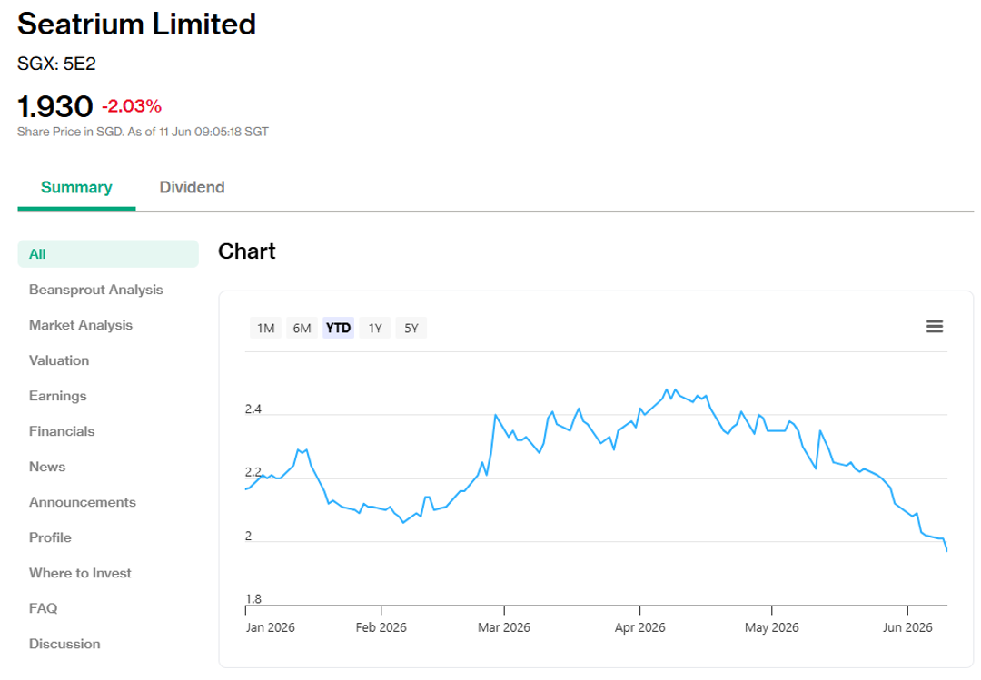Screen dimensions: 981x680
Task: Open the Profile section
Action: [x=50, y=537]
